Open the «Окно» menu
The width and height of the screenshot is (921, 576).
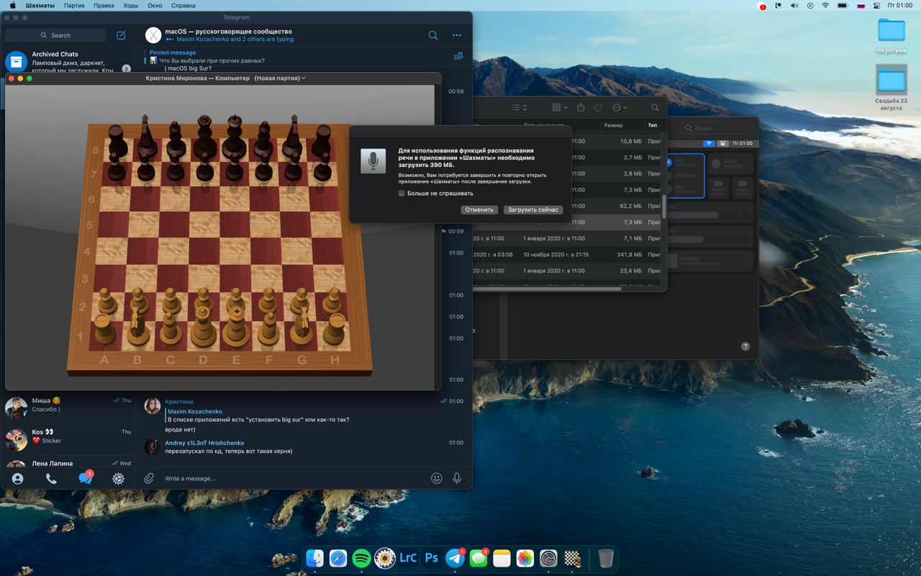coord(155,5)
